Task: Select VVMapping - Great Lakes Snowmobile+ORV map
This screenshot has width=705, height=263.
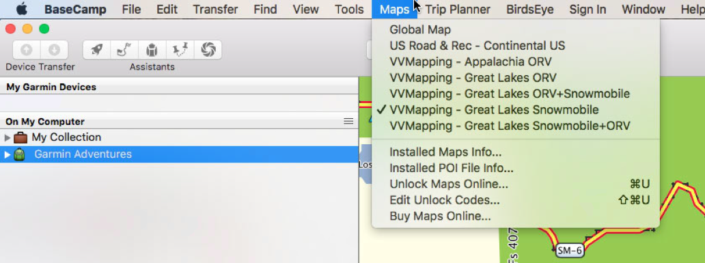Action: [x=516, y=126]
